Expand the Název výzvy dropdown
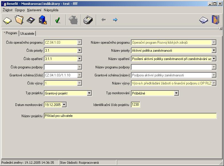The height and width of the screenshot is (166, 224). coord(214,83)
